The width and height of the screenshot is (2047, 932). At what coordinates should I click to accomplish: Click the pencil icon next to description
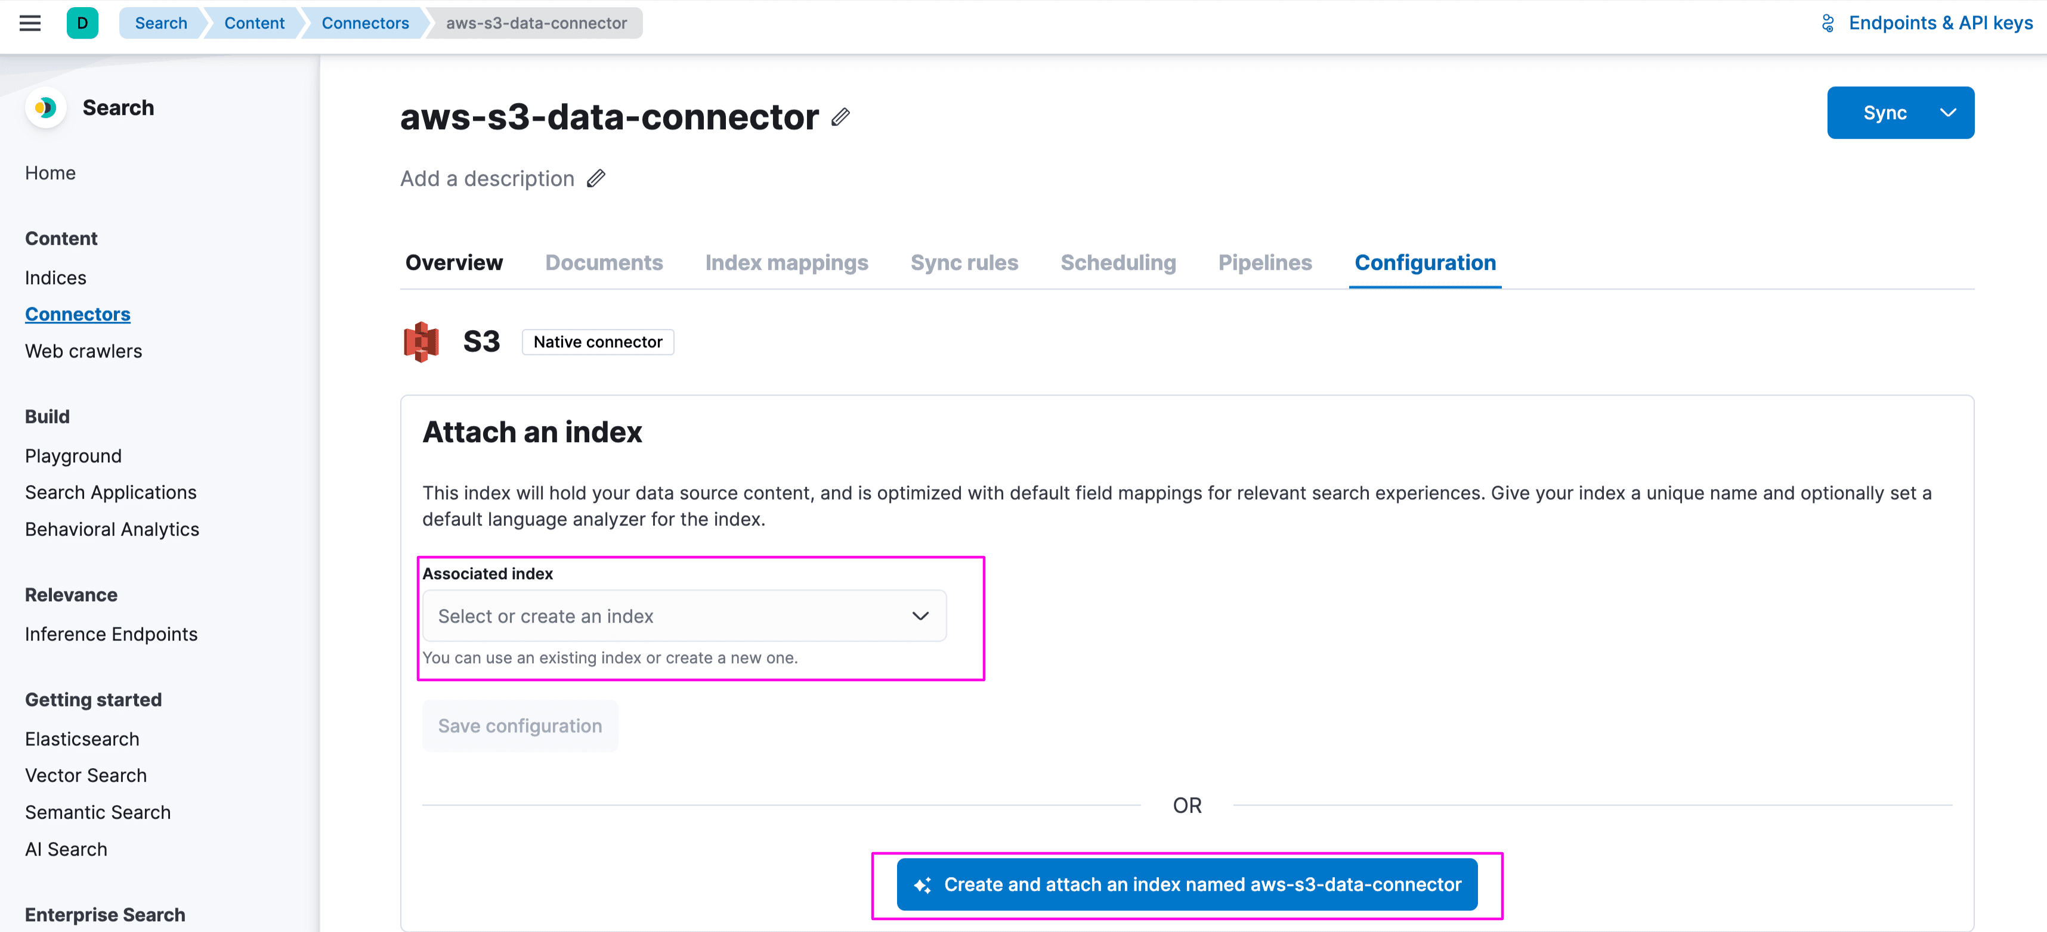coord(596,179)
